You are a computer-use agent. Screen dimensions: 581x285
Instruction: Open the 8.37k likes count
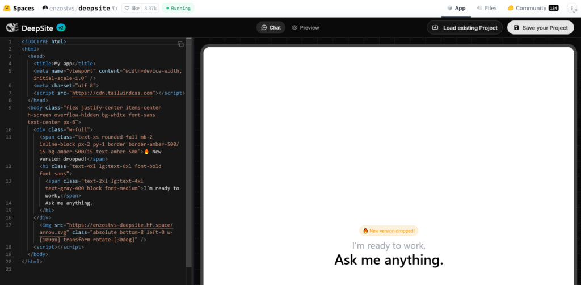[150, 8]
